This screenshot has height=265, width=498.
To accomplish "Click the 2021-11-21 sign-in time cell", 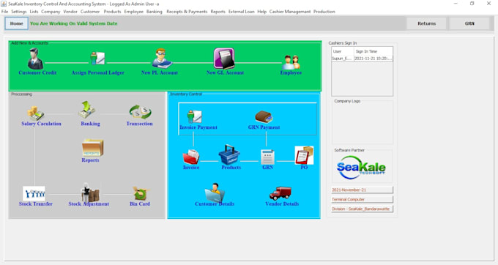I will tap(373, 59).
